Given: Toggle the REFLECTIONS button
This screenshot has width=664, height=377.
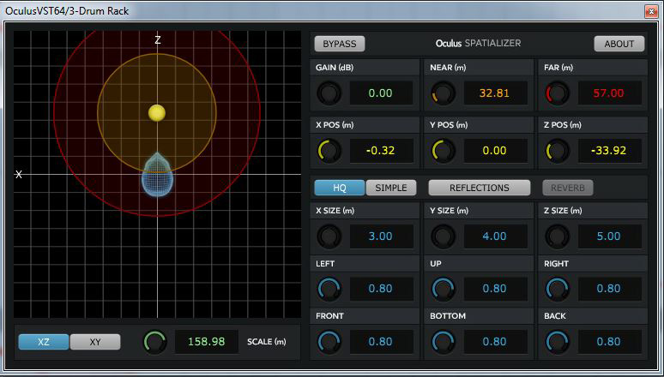Looking at the screenshot, I should coord(480,188).
